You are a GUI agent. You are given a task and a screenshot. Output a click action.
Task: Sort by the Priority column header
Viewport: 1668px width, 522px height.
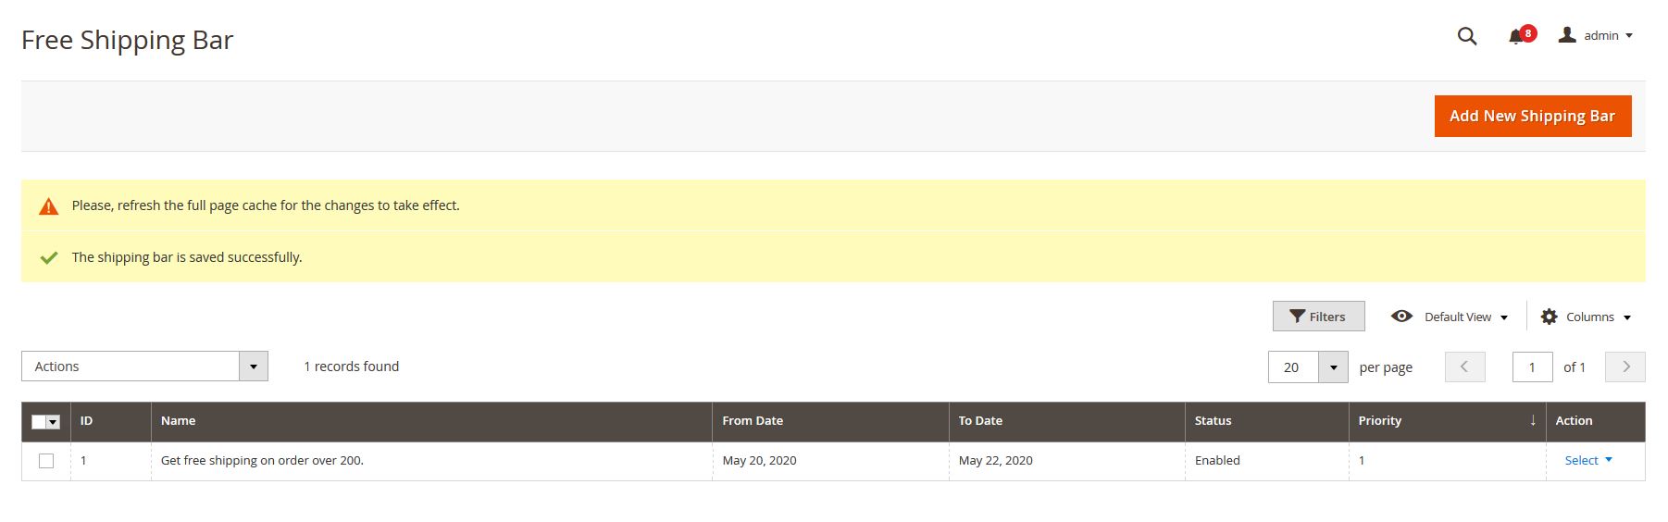tap(1379, 420)
